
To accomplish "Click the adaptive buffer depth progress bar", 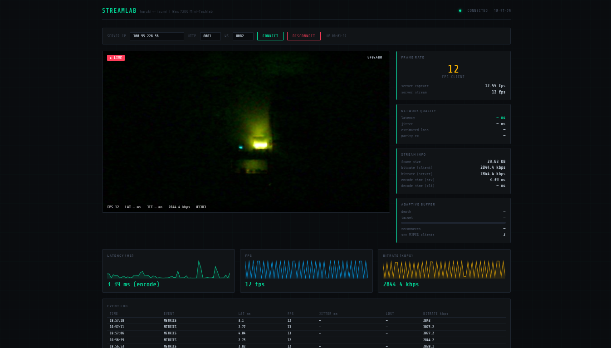I will [x=454, y=223].
